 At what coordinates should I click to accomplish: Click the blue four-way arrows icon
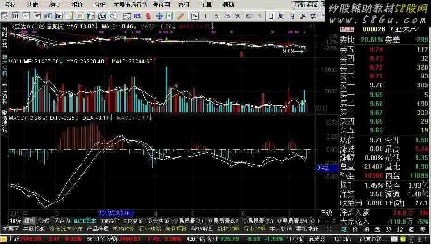tap(159, 16)
